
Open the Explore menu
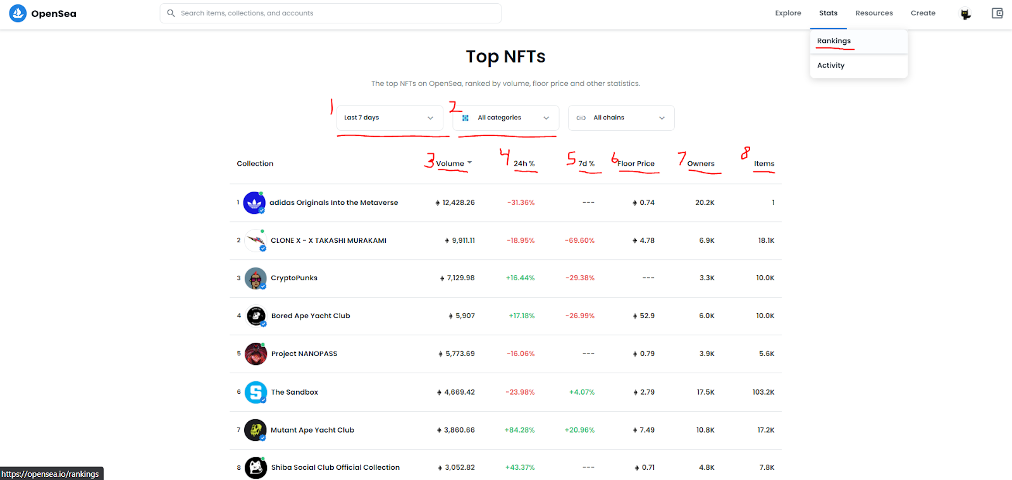(x=788, y=13)
